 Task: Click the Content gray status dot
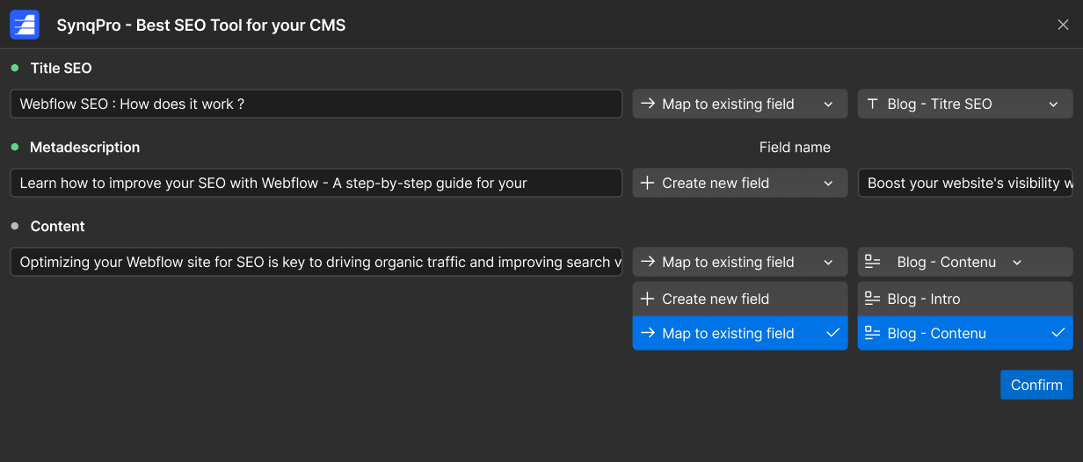coord(15,226)
